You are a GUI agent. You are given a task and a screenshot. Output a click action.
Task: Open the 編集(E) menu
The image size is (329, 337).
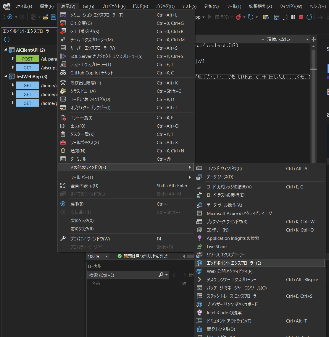point(46,6)
